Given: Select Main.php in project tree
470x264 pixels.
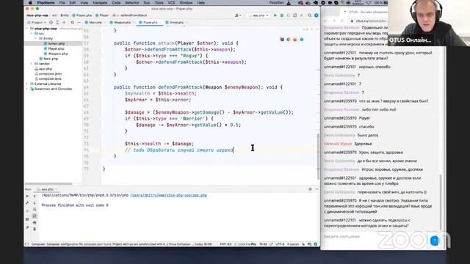Looking at the screenshot, I should pos(51,59).
